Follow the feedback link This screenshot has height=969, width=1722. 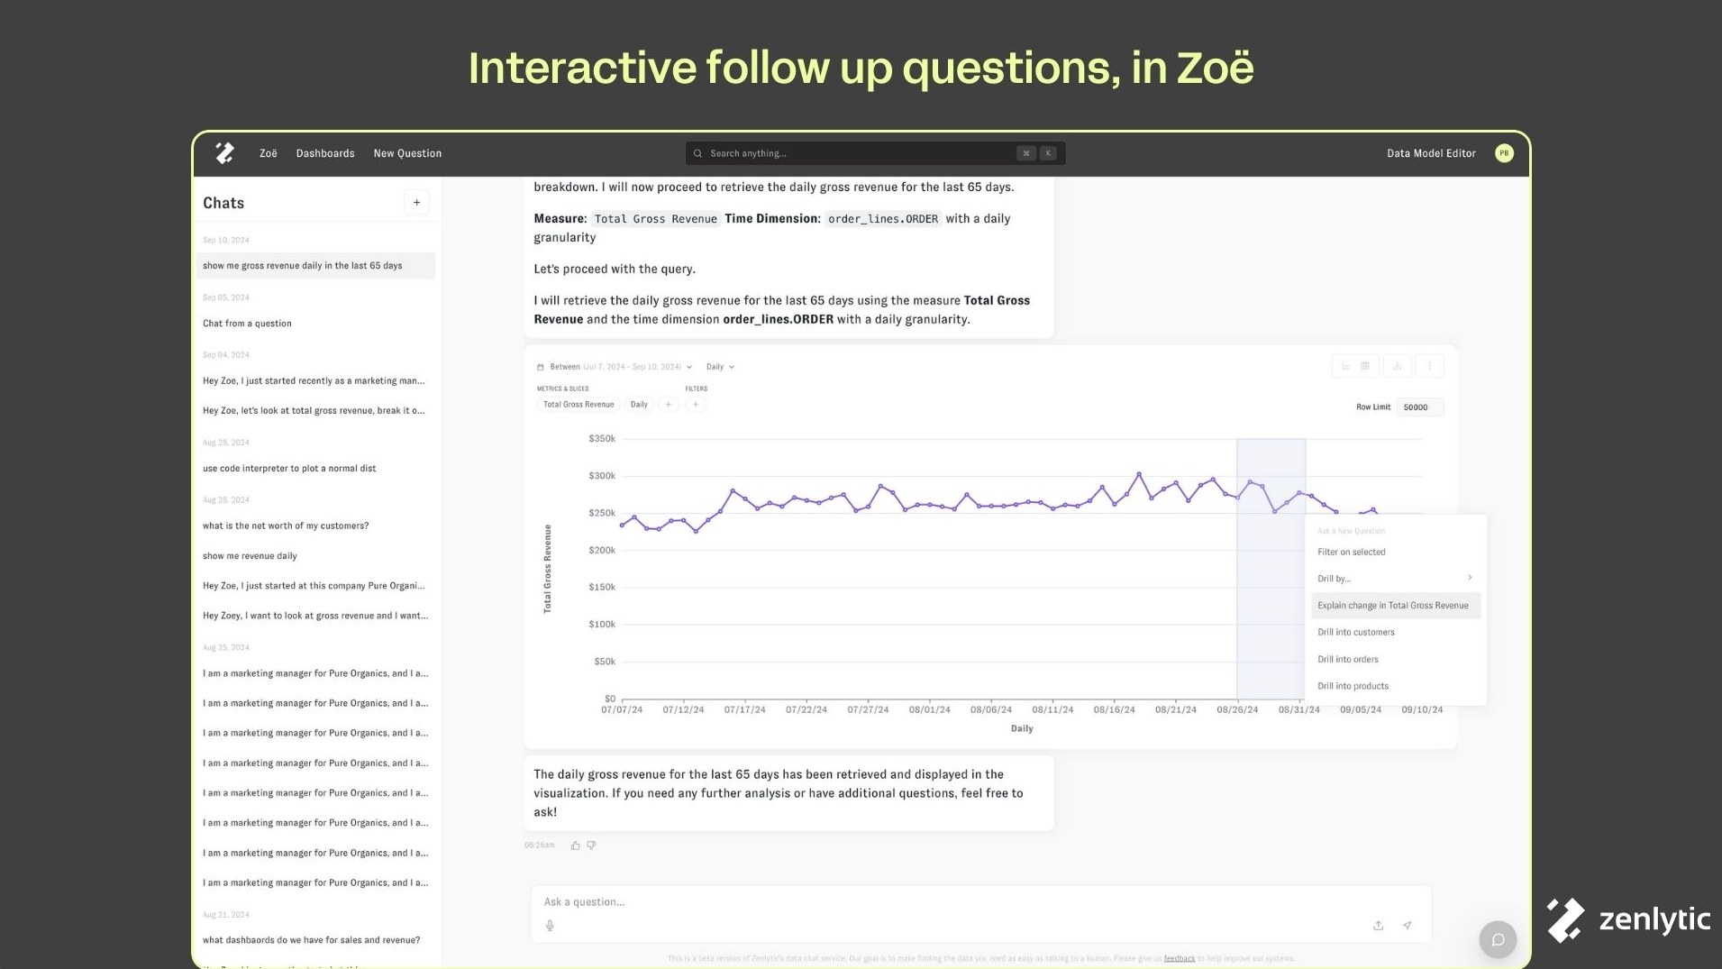click(1179, 958)
